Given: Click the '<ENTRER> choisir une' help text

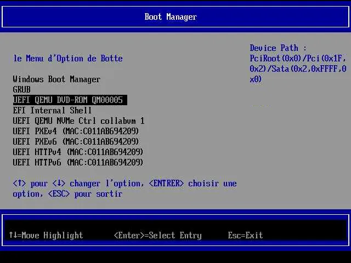Looking at the screenshot, I should 193,184.
